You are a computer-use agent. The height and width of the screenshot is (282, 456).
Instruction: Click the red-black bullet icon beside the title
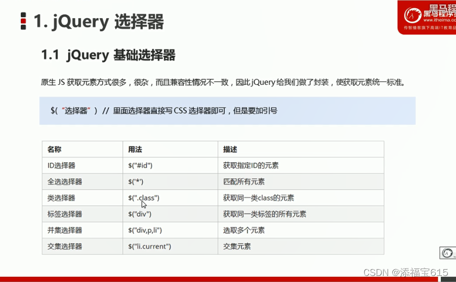pyautogui.click(x=23, y=21)
